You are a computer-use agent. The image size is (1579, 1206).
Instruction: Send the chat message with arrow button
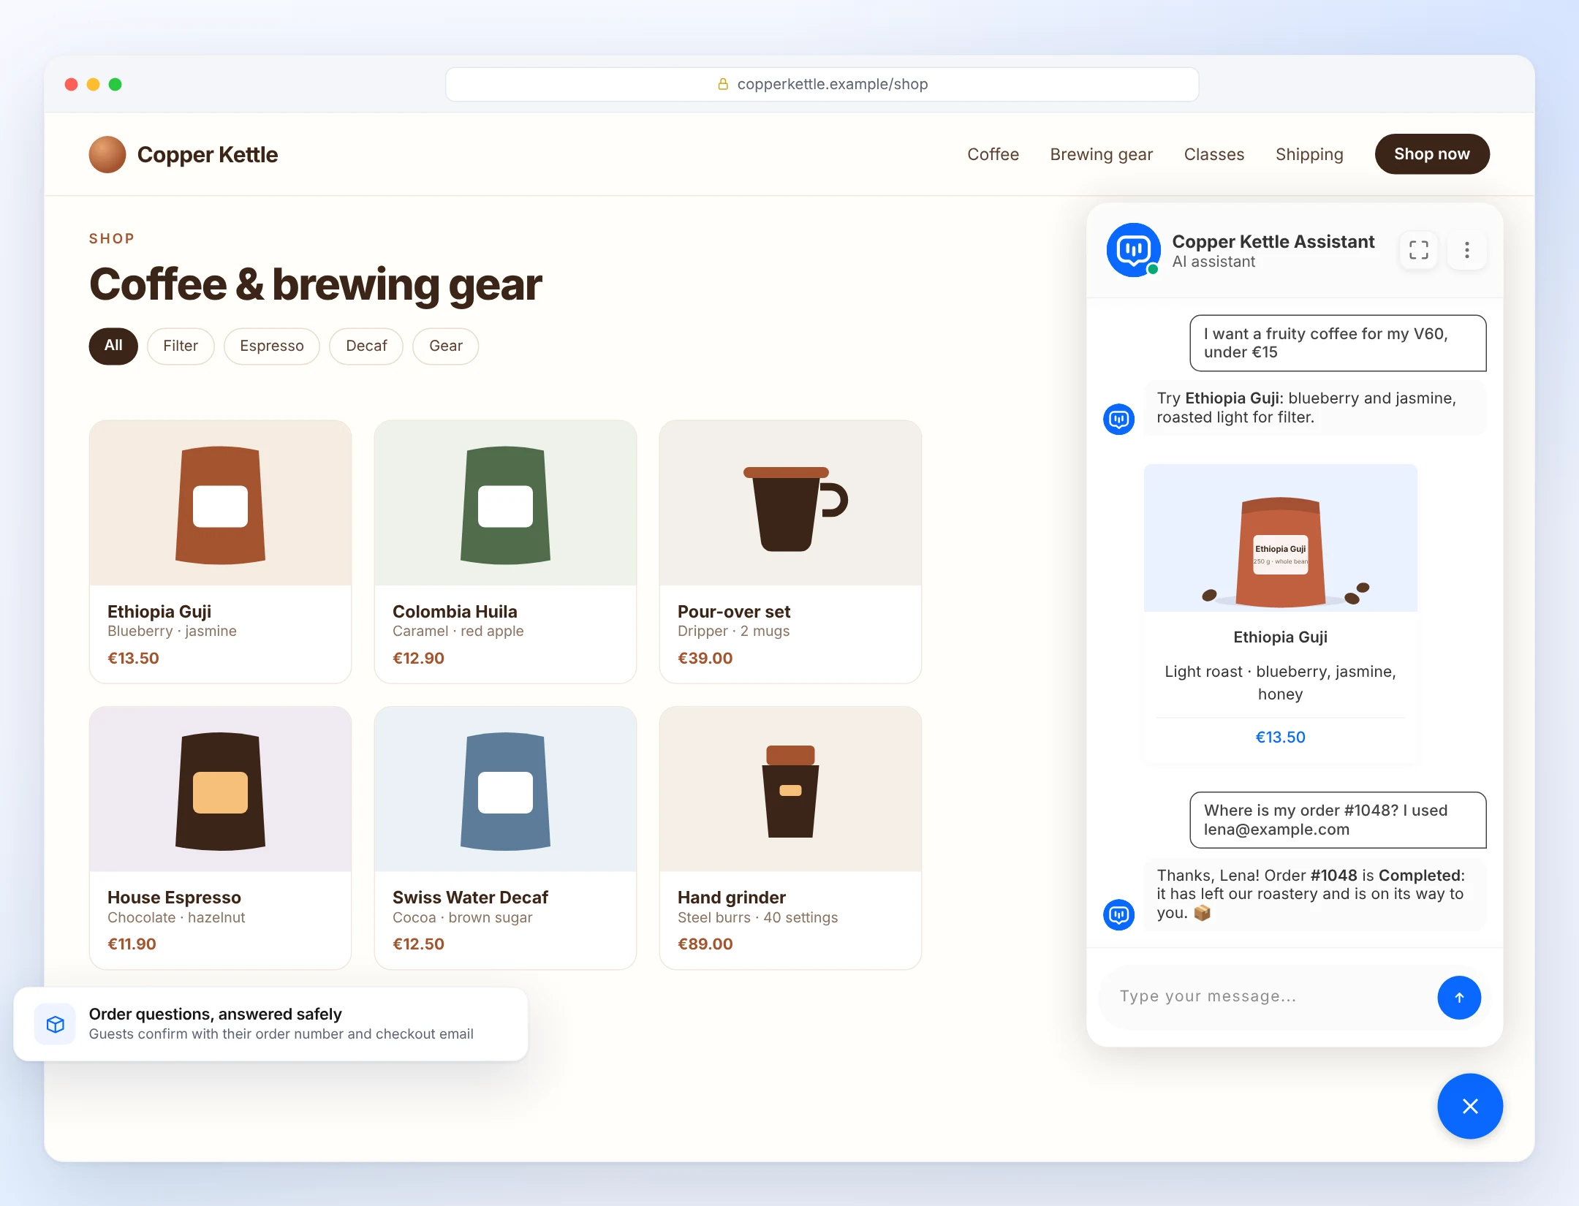1458,997
